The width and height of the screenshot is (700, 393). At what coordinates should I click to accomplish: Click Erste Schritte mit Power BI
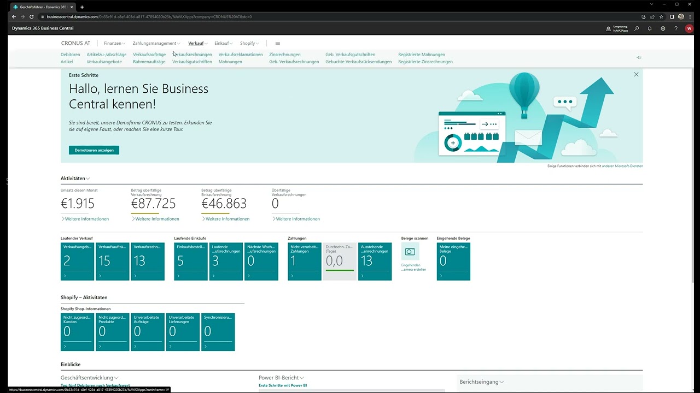(283, 385)
